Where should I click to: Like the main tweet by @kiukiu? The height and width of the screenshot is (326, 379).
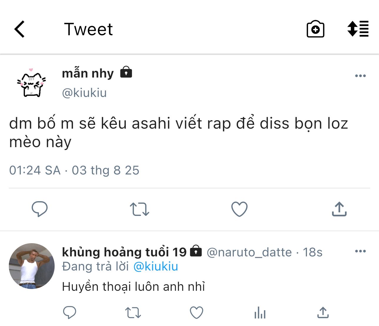pos(239,209)
